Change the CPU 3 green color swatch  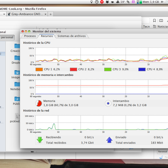(x=108, y=69)
